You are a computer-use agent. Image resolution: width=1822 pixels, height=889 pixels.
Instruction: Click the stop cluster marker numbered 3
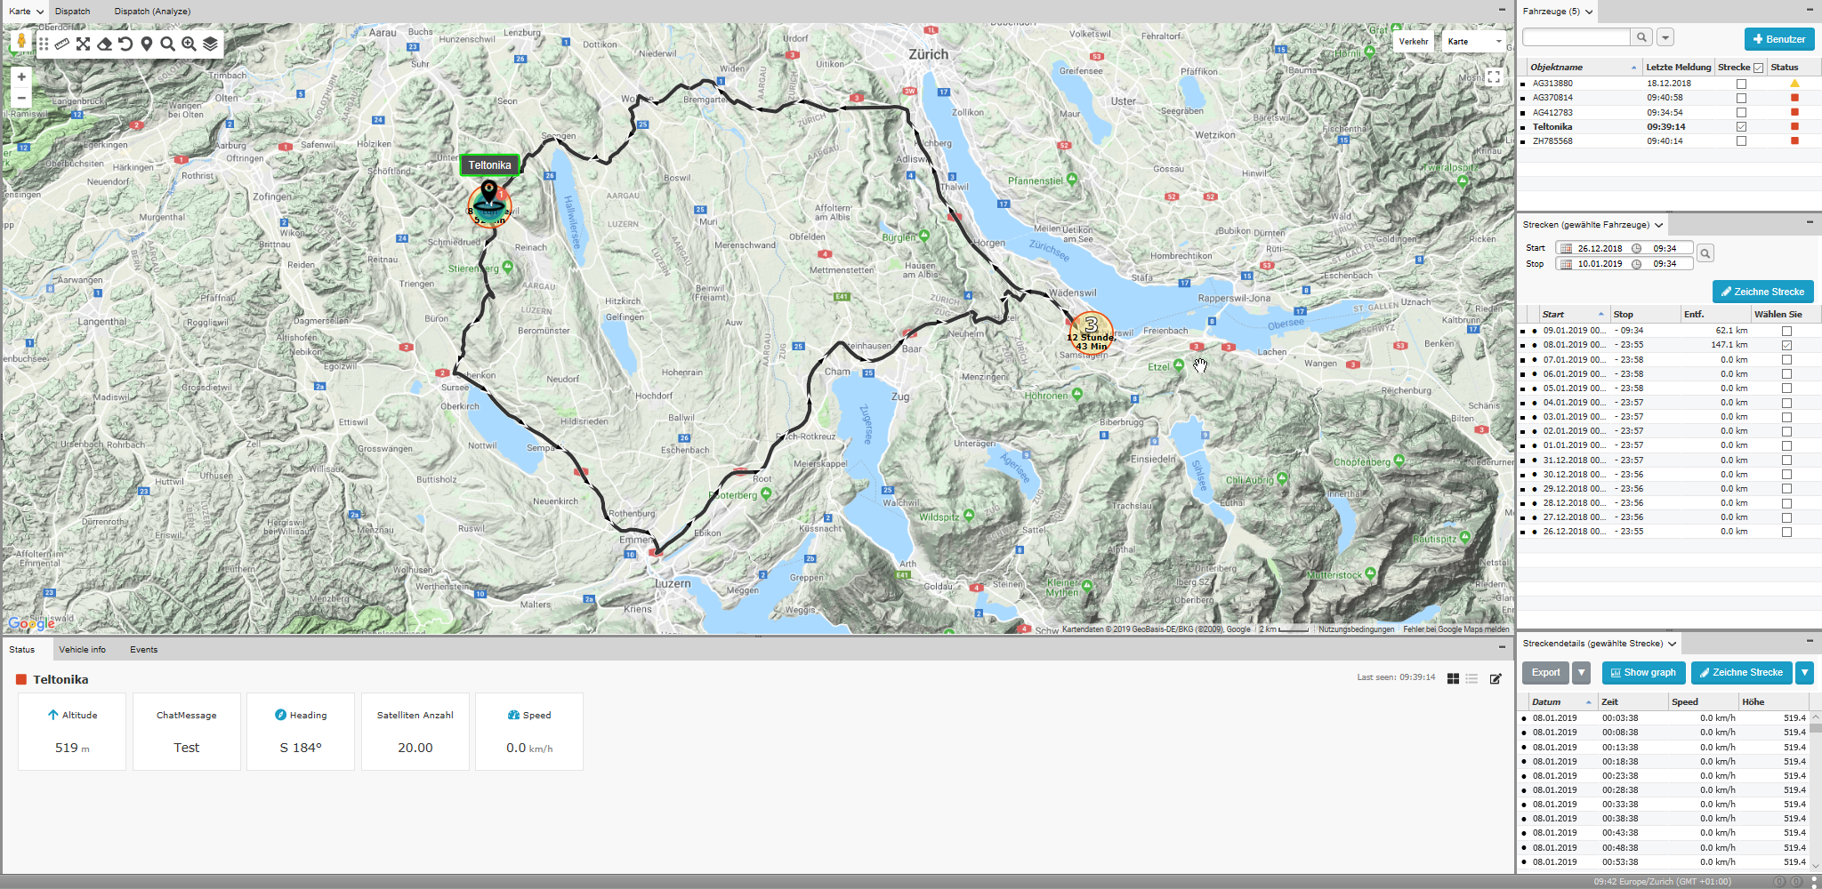(1091, 332)
